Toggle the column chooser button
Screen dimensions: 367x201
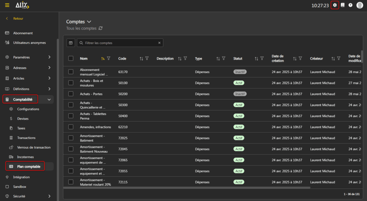pyautogui.click(x=71, y=43)
